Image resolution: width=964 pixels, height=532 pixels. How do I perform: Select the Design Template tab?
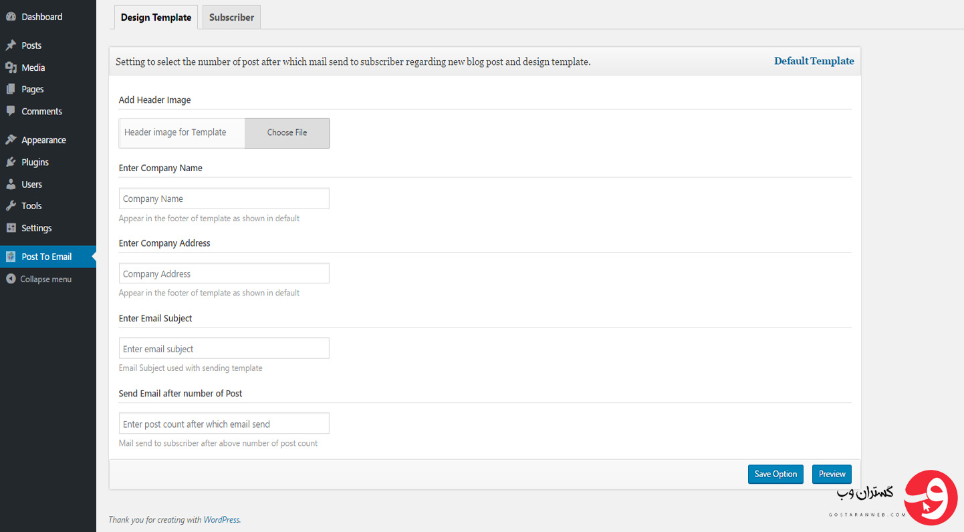[x=156, y=17]
